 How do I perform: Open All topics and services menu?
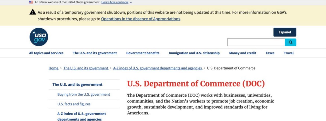click(x=46, y=53)
